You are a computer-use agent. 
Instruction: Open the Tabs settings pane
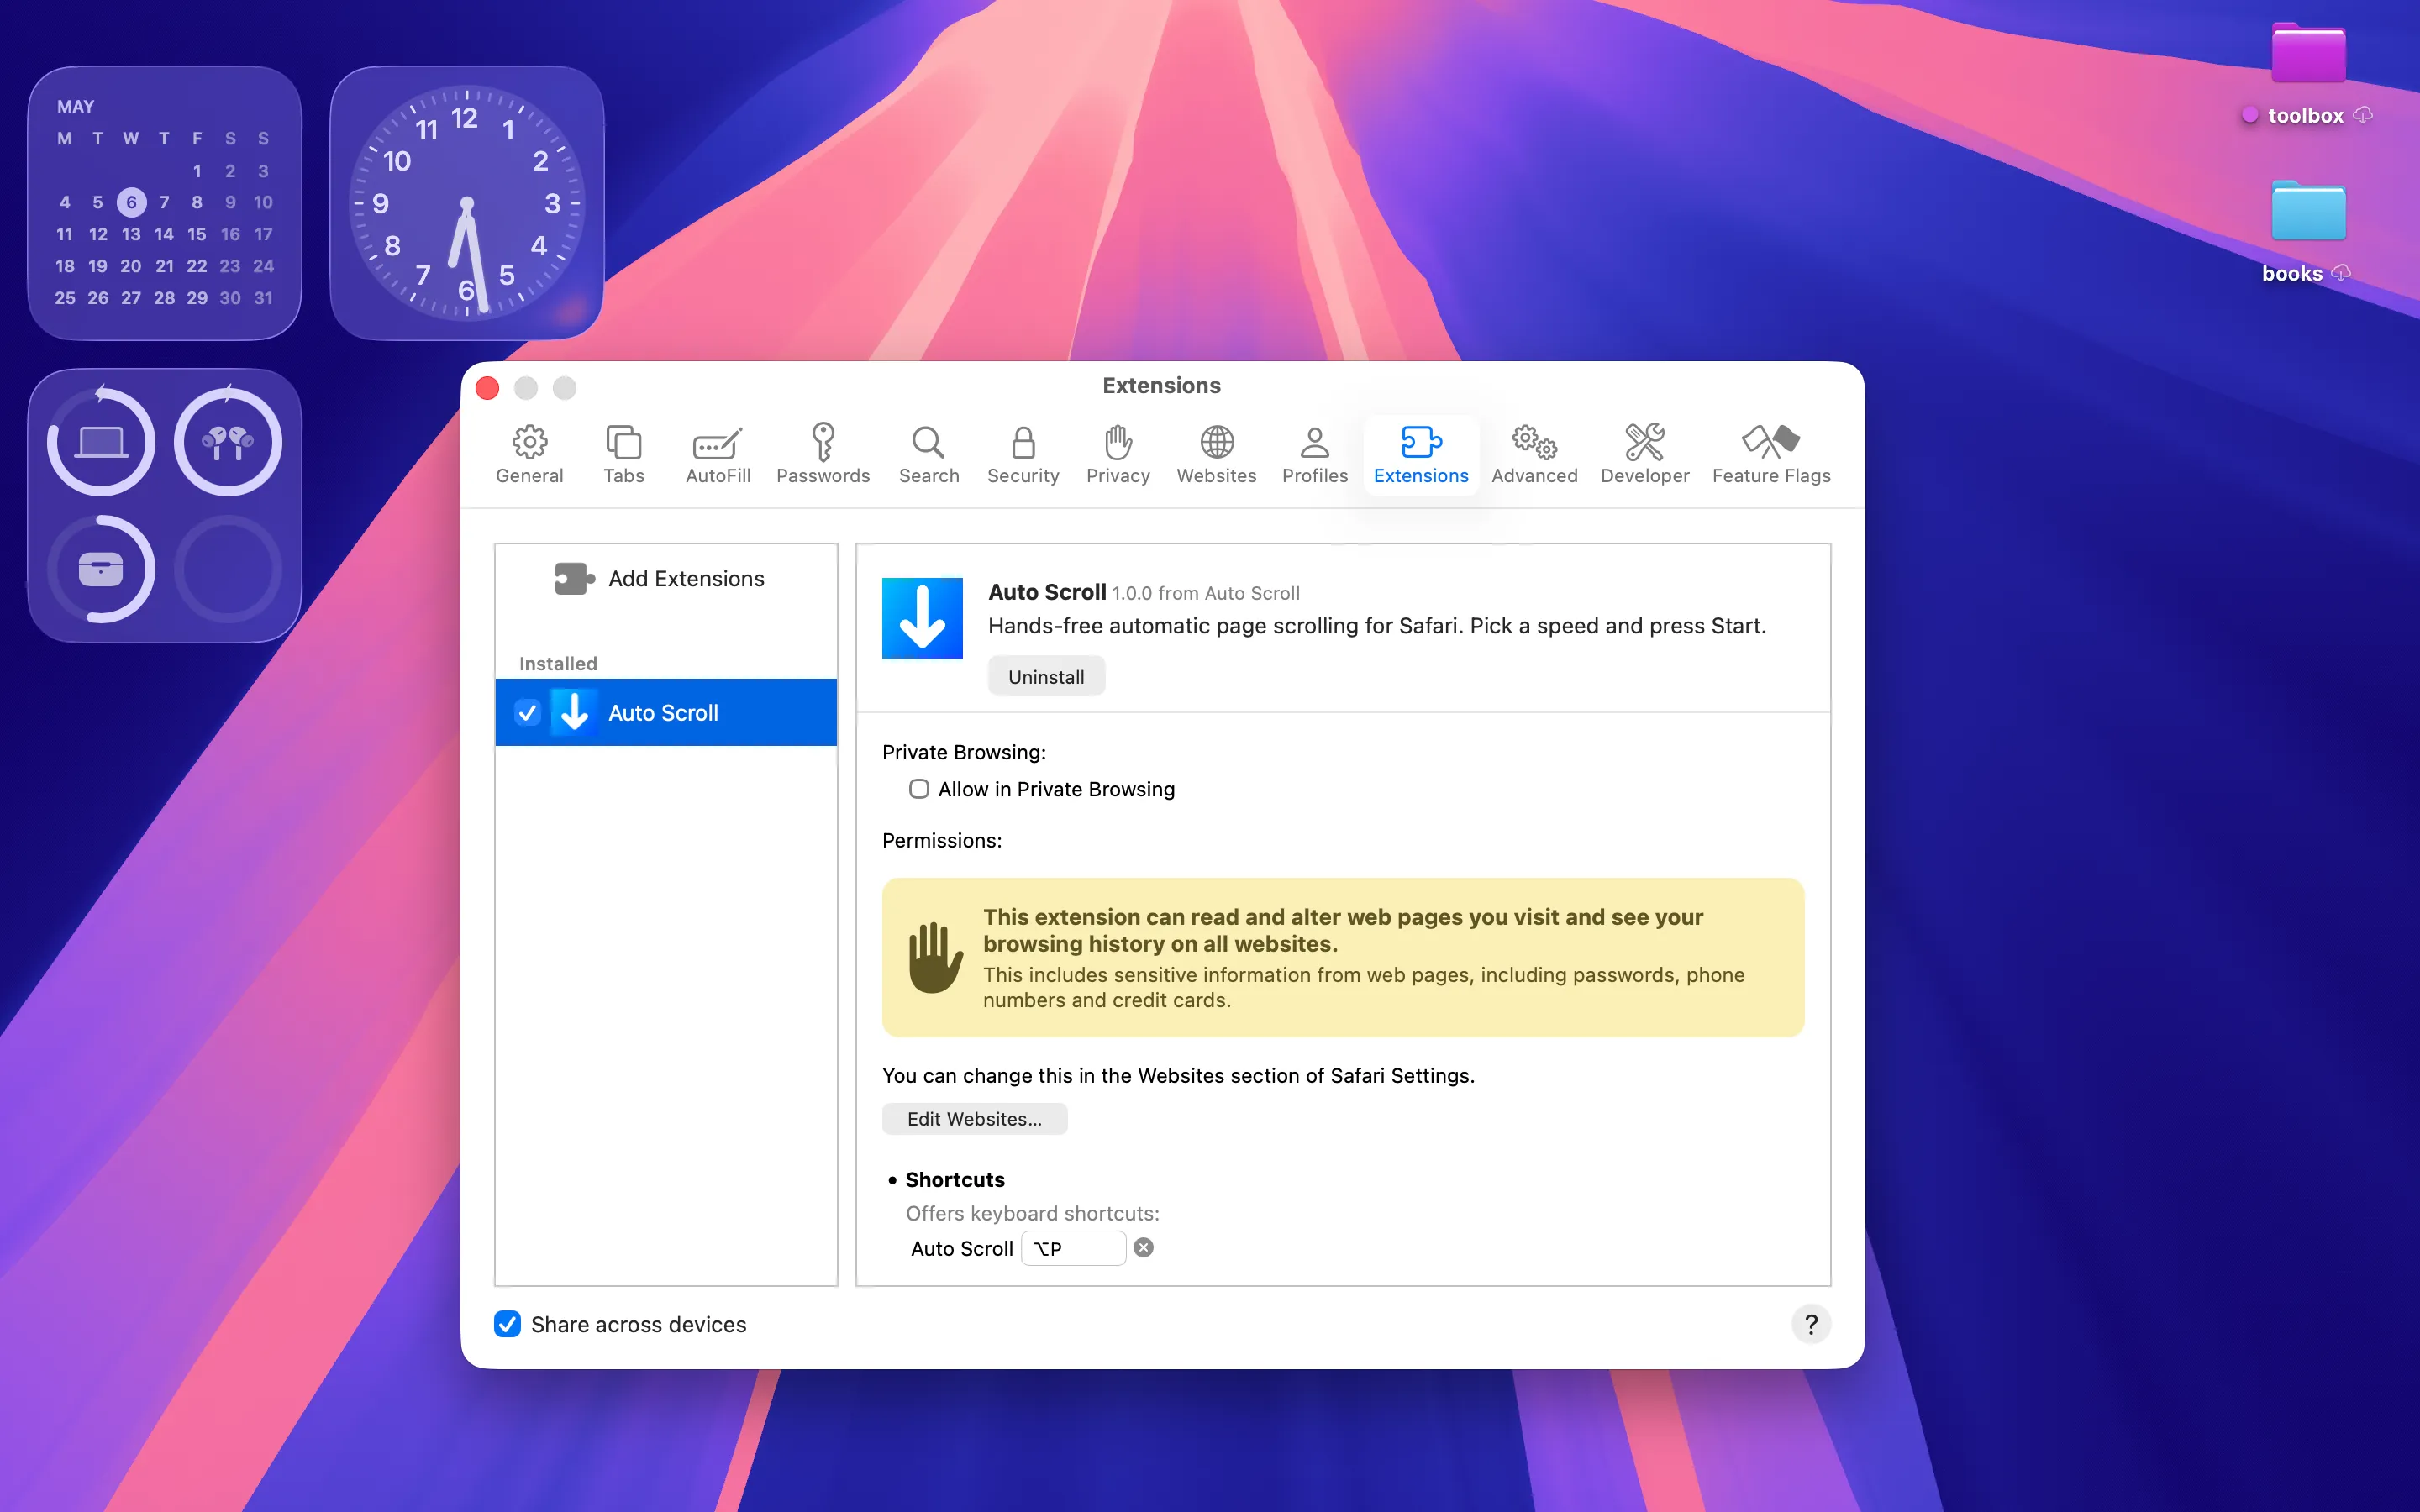(623, 453)
